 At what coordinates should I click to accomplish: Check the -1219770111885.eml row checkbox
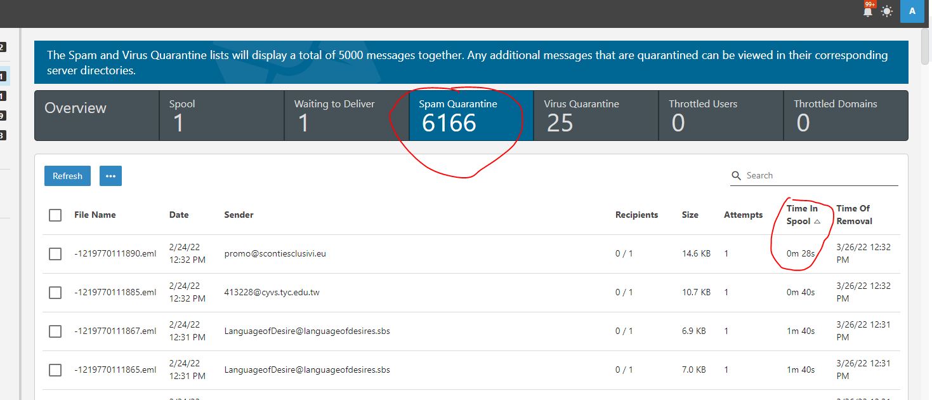coord(55,293)
